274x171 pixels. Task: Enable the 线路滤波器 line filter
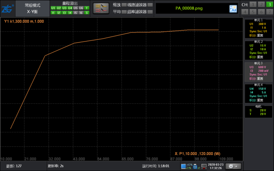pyautogui.click(x=150, y=5)
